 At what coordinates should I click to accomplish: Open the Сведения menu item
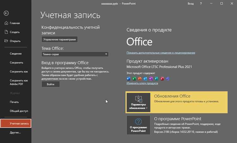coord(16,53)
